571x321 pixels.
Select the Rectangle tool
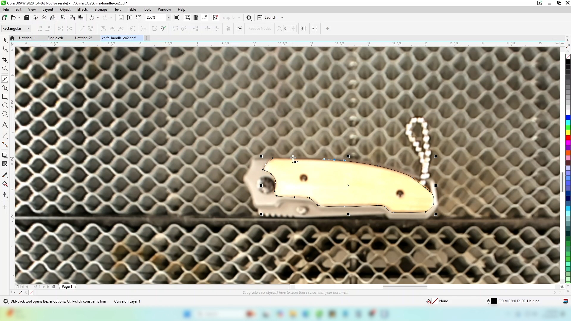point(5,97)
